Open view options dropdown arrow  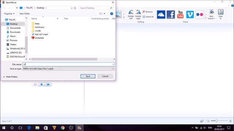[x=105, y=14]
